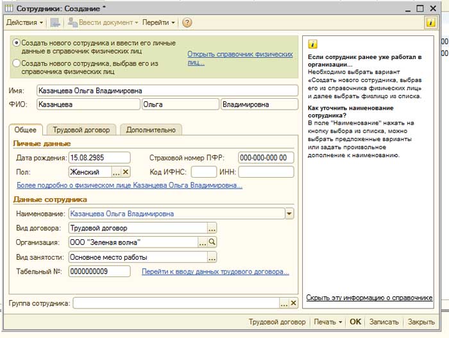Viewport: 449px width, 338px height.
Task: Click ellipsis button for Вид занятости
Action: tap(212, 257)
